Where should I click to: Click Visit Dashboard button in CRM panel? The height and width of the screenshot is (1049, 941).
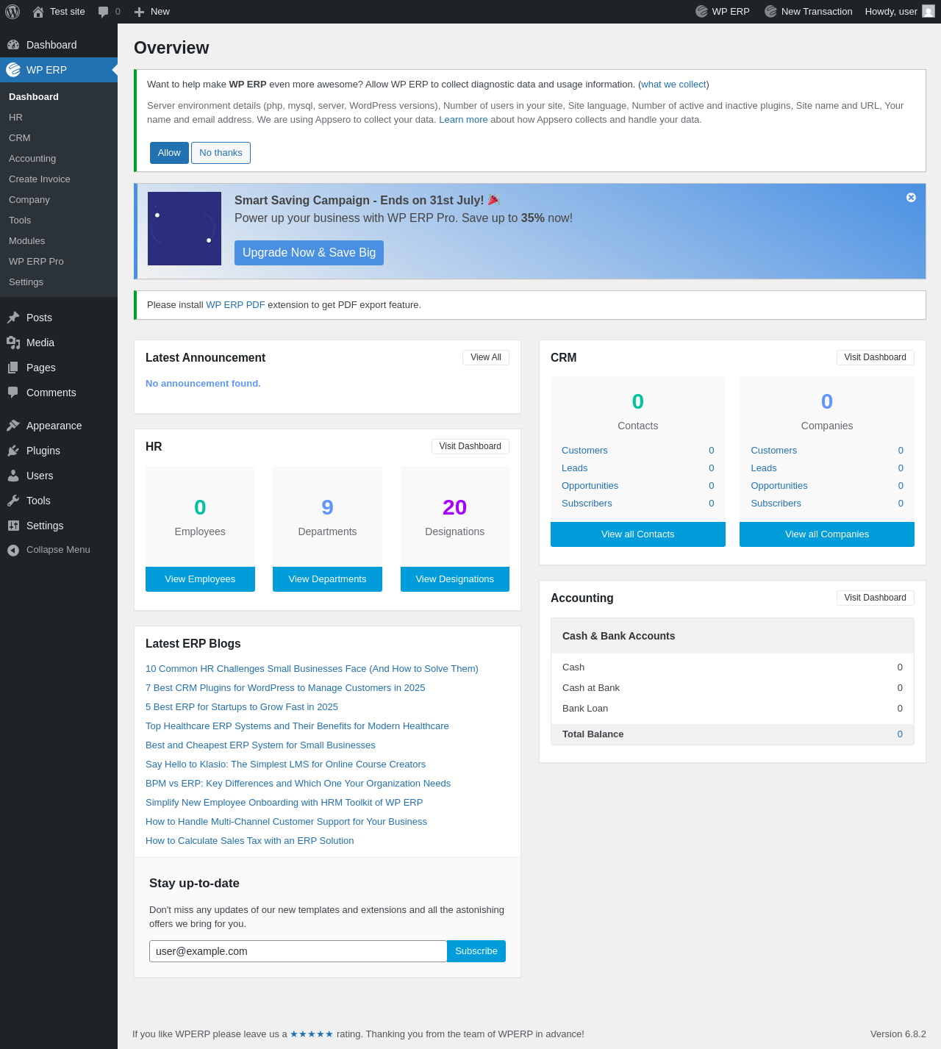(x=876, y=357)
